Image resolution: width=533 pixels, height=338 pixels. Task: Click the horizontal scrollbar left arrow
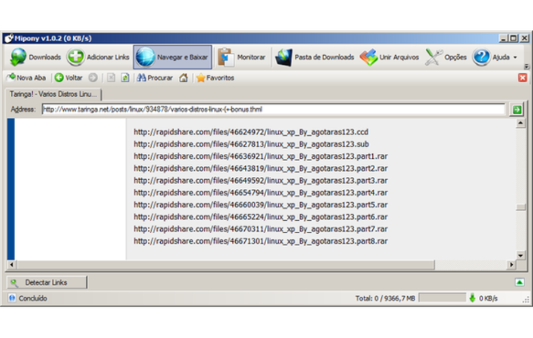11,264
